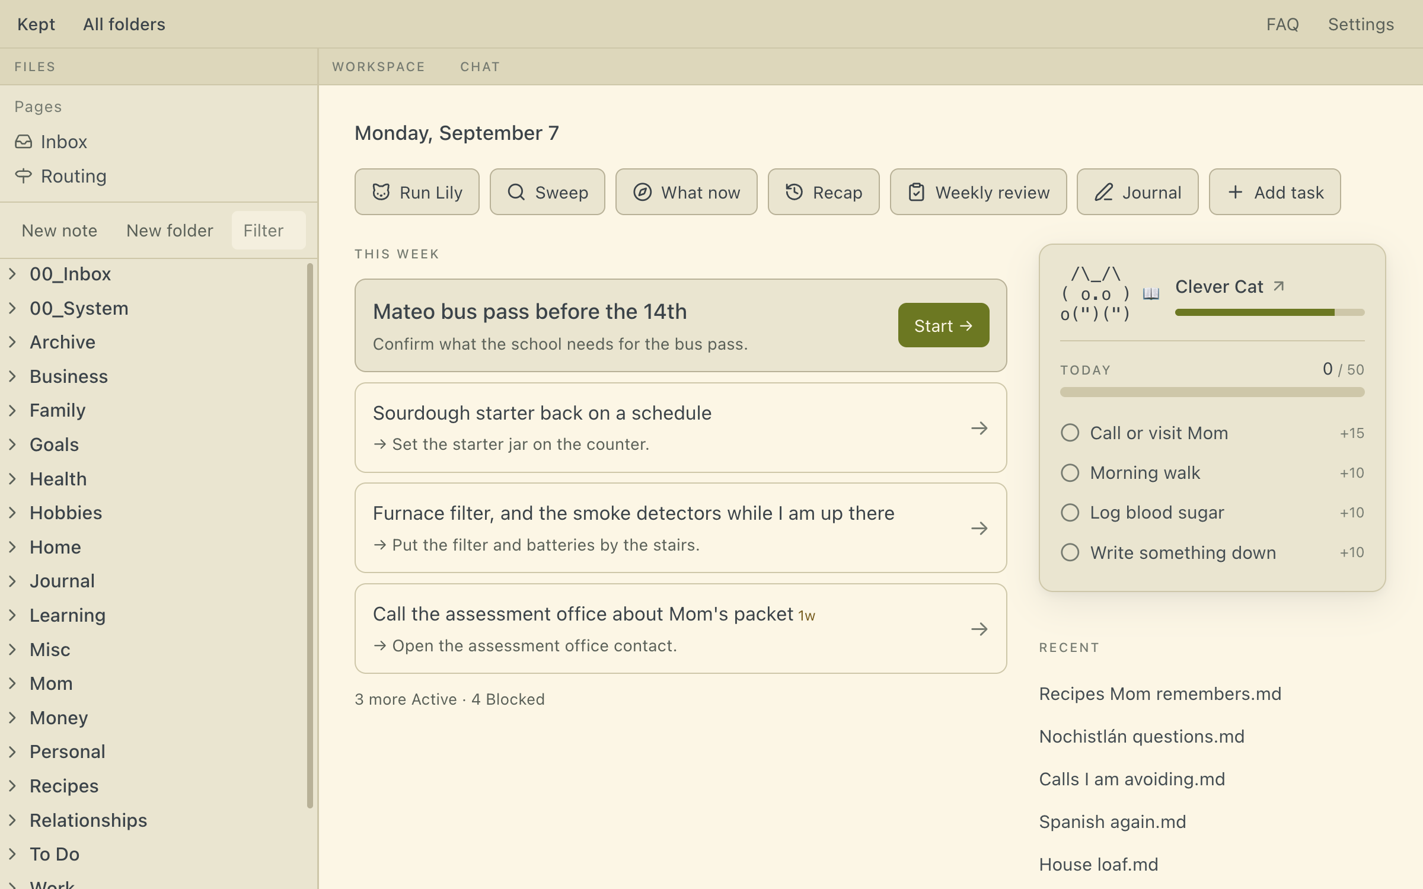Switch to the Workspace tab
The width and height of the screenshot is (1423, 889).
378,67
